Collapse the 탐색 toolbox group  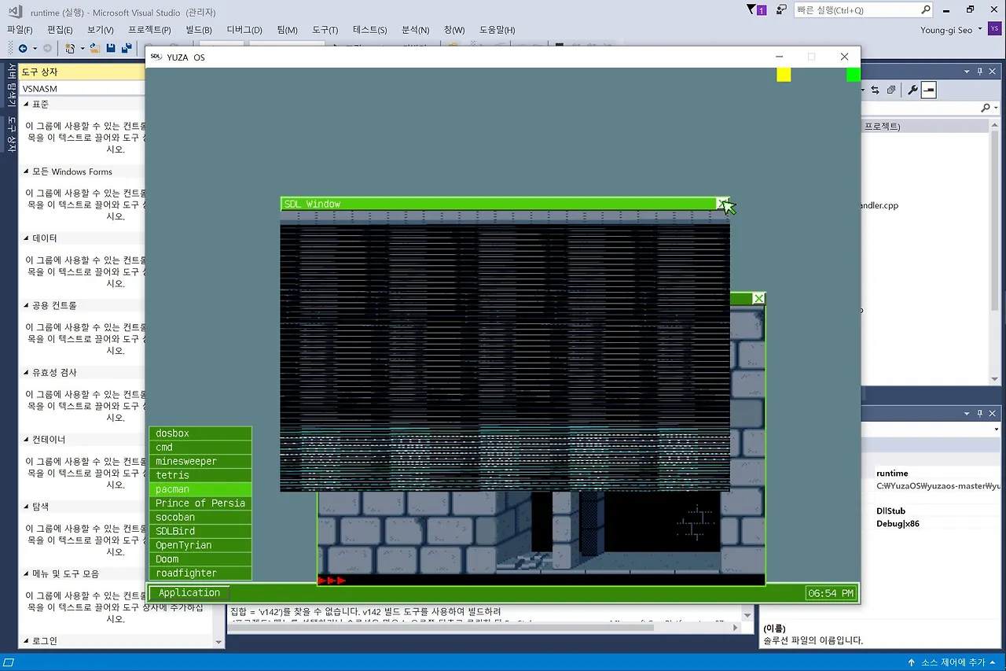pyautogui.click(x=26, y=507)
